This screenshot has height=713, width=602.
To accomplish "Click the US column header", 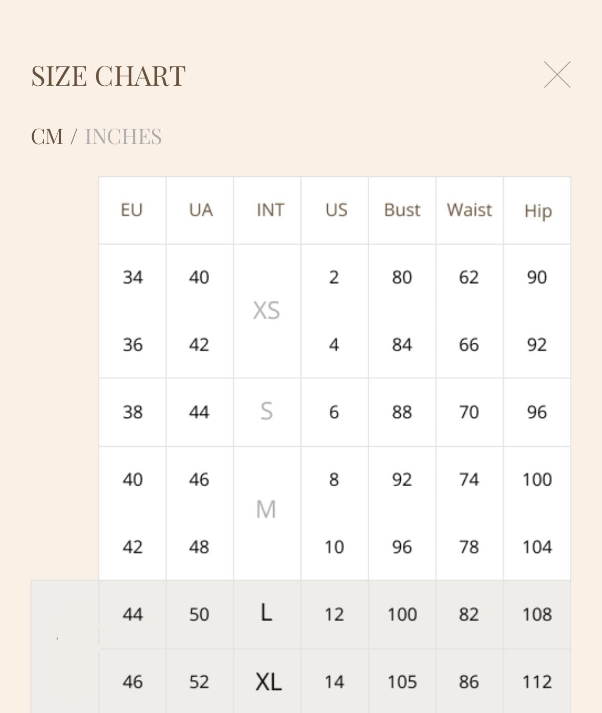I will [x=336, y=210].
